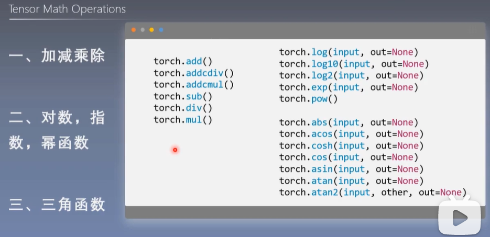Click the line 'torch.log10(input, out=None)'
Screen dimensions: 490x237
(x=354, y=64)
